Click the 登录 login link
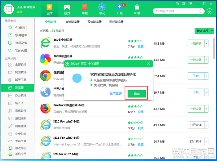217x161 pixels. point(19,12)
